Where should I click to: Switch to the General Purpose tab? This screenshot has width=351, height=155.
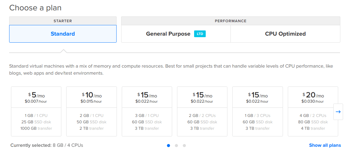coord(168,34)
